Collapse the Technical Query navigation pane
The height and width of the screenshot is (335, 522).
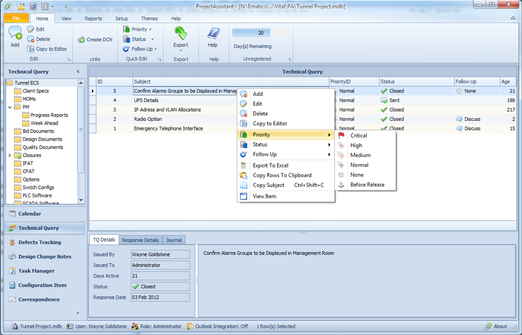click(x=78, y=72)
